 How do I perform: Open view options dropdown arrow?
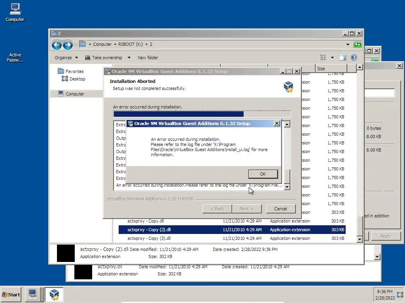[332, 58]
